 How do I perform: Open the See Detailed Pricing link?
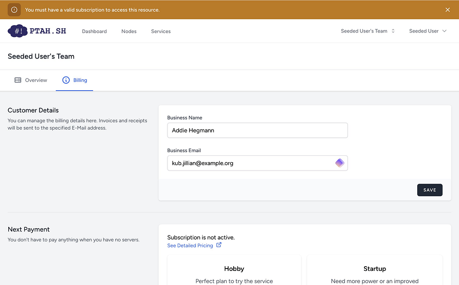tap(190, 246)
